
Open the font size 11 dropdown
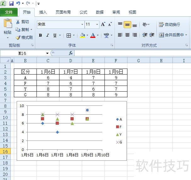[97, 24]
